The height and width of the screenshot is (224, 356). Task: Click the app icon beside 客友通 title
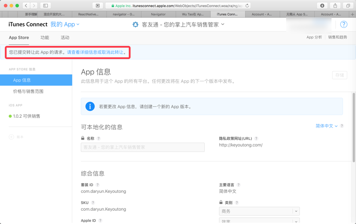pos(135,24)
